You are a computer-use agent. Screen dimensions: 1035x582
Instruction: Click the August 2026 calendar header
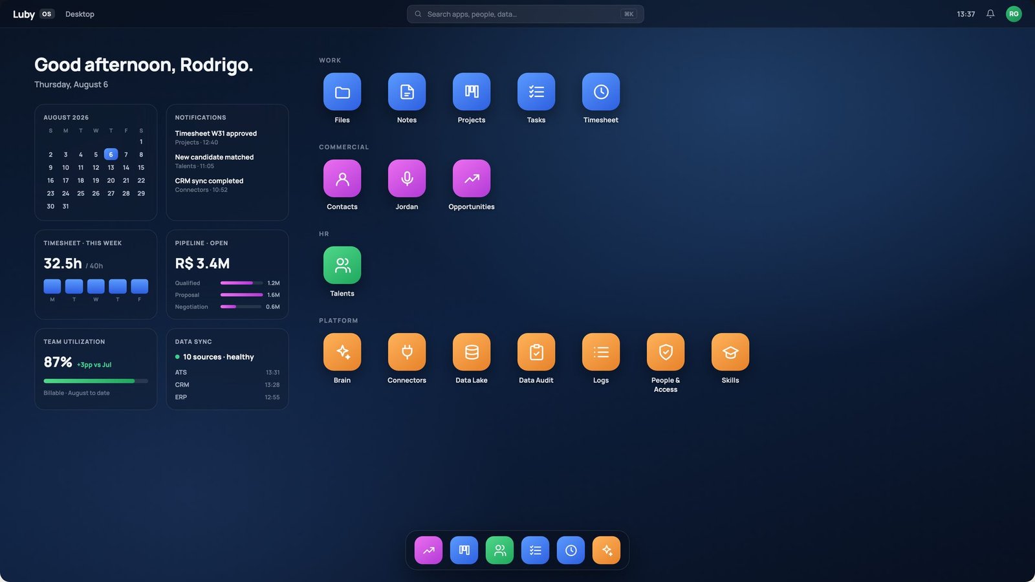tap(66, 118)
